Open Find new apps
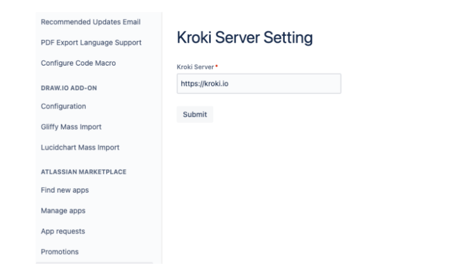Screen dimensions: 464x264 [65, 190]
